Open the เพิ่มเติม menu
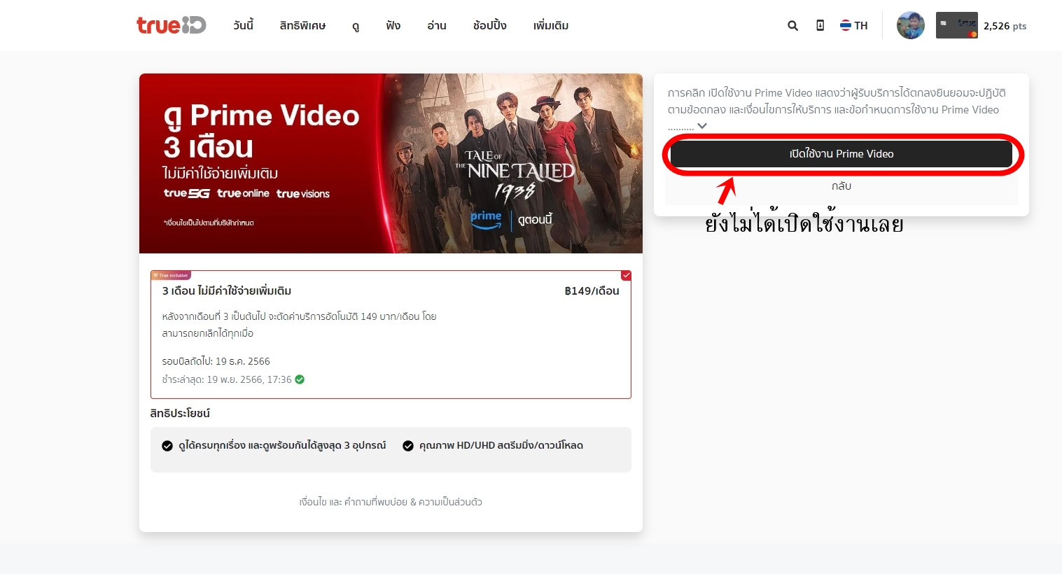The height and width of the screenshot is (574, 1062). [x=550, y=26]
